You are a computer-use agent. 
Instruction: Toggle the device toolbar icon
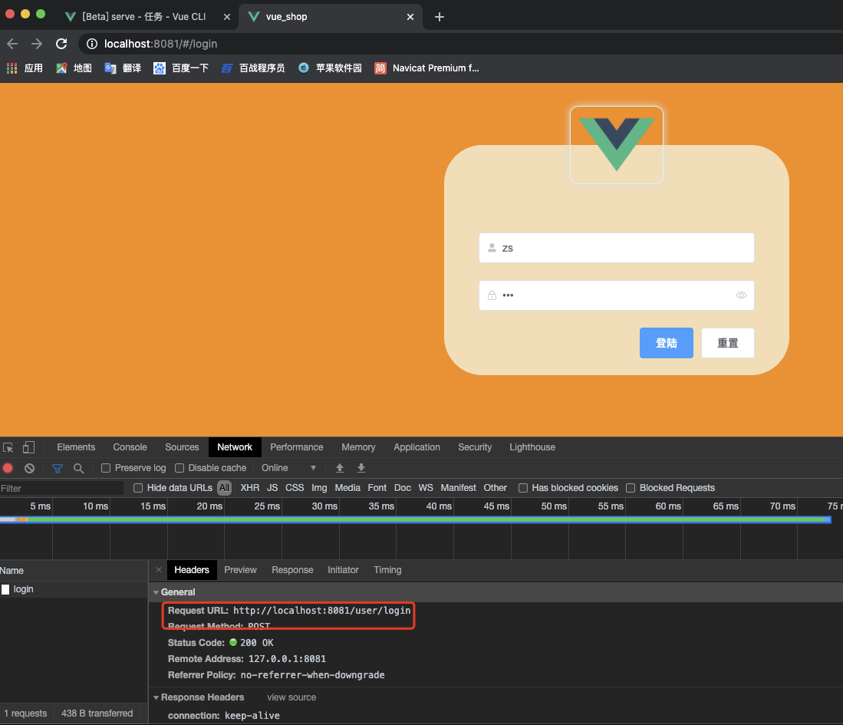28,447
